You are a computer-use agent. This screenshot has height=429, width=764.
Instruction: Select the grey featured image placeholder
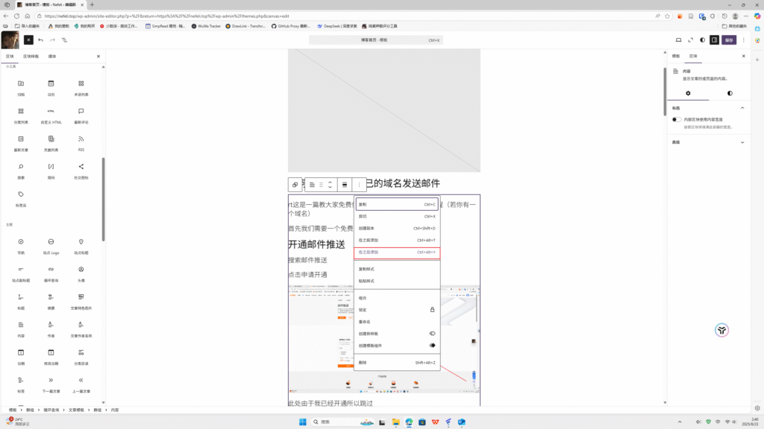[384, 110]
